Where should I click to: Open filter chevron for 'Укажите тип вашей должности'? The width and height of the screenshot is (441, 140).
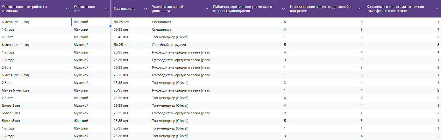[206, 9]
